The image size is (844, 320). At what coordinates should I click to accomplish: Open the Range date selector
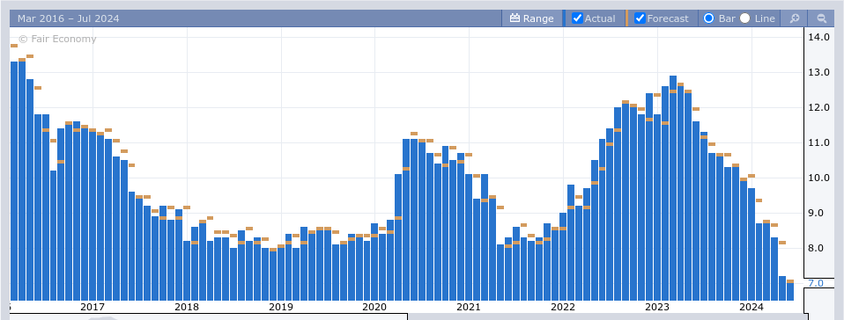tap(531, 18)
